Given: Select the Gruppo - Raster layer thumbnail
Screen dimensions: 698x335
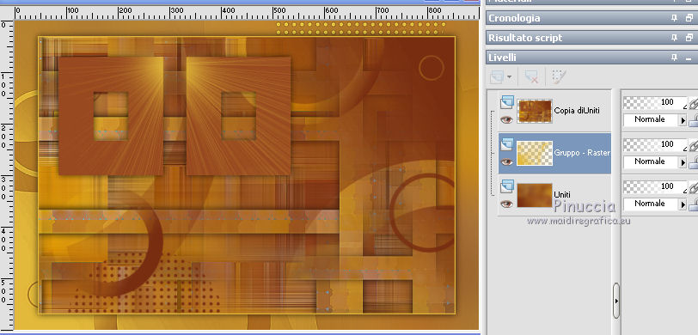Looking at the screenshot, I should point(535,153).
